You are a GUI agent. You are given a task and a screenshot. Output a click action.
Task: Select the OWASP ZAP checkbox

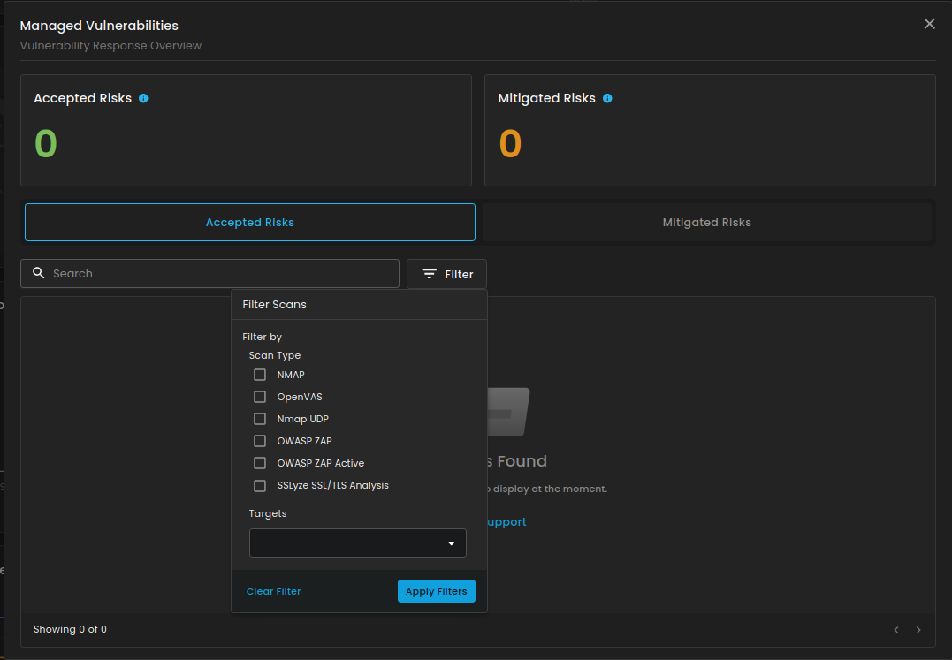260,441
